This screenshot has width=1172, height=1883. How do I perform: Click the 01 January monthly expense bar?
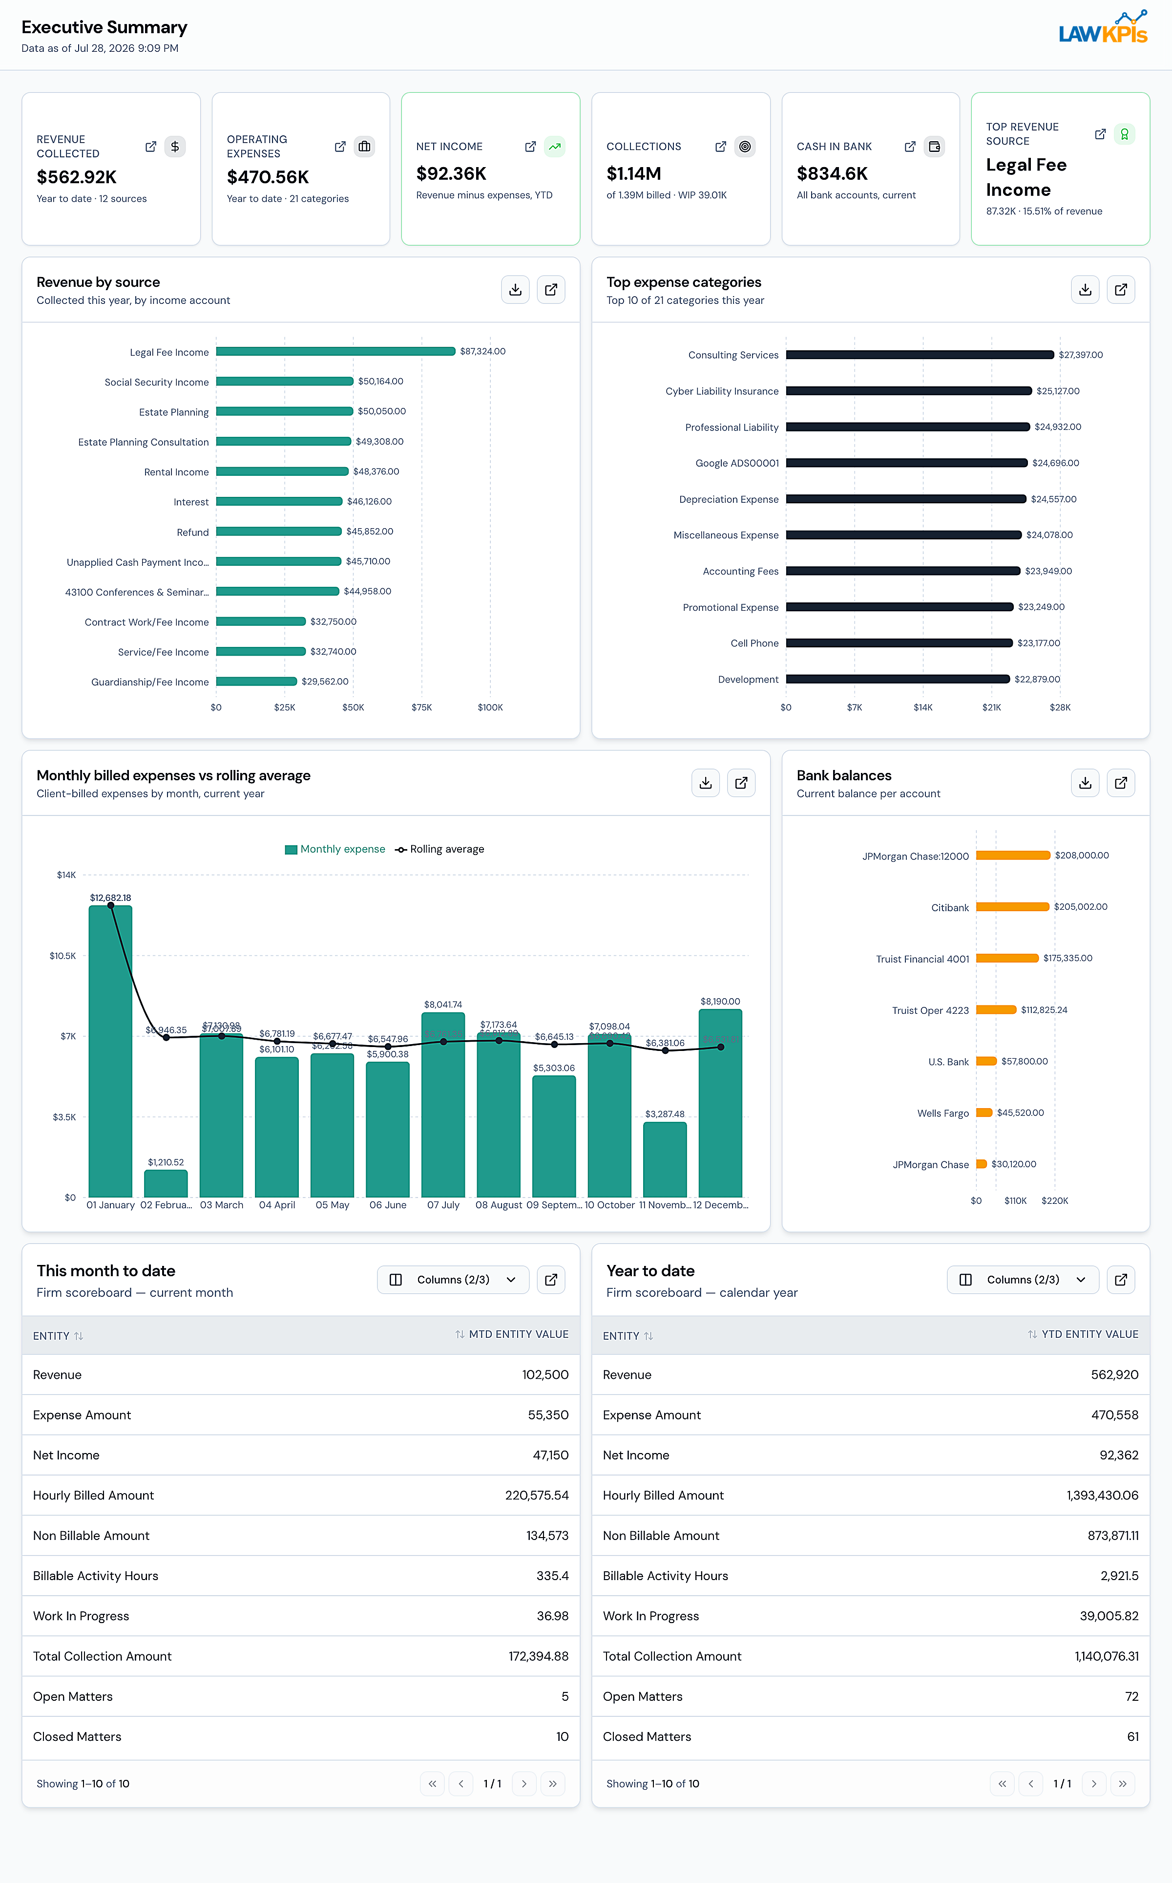point(110,1051)
